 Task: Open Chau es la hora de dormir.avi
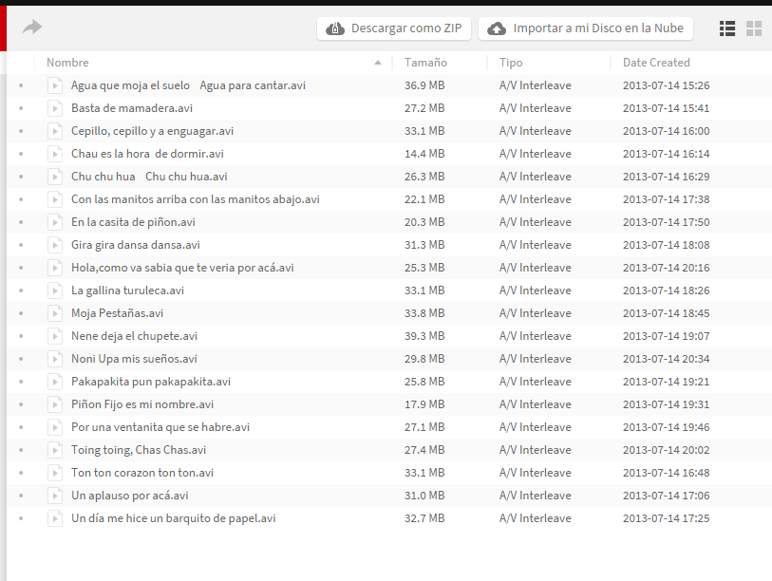pos(147,154)
